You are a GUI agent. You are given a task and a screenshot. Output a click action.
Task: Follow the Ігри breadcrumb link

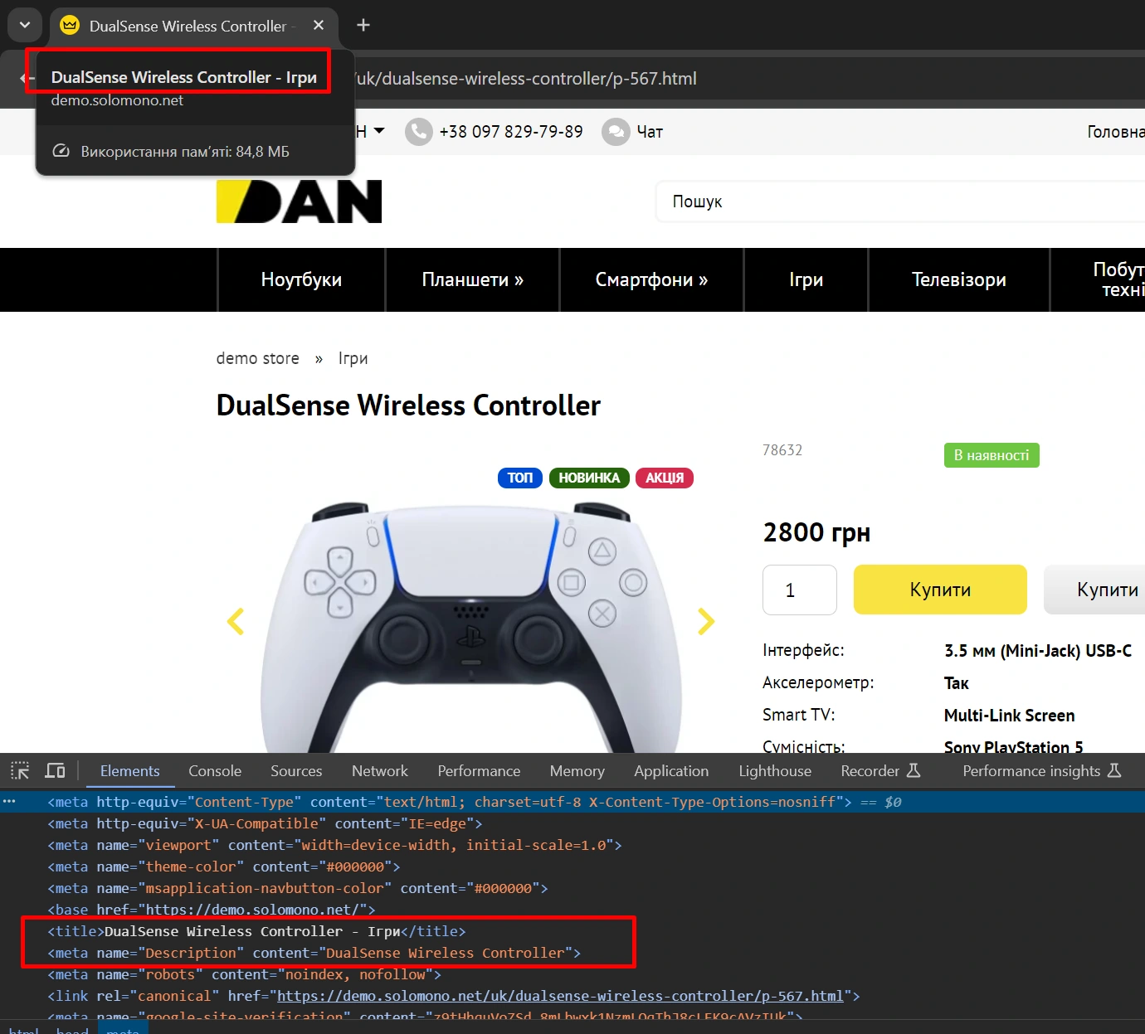pos(353,359)
